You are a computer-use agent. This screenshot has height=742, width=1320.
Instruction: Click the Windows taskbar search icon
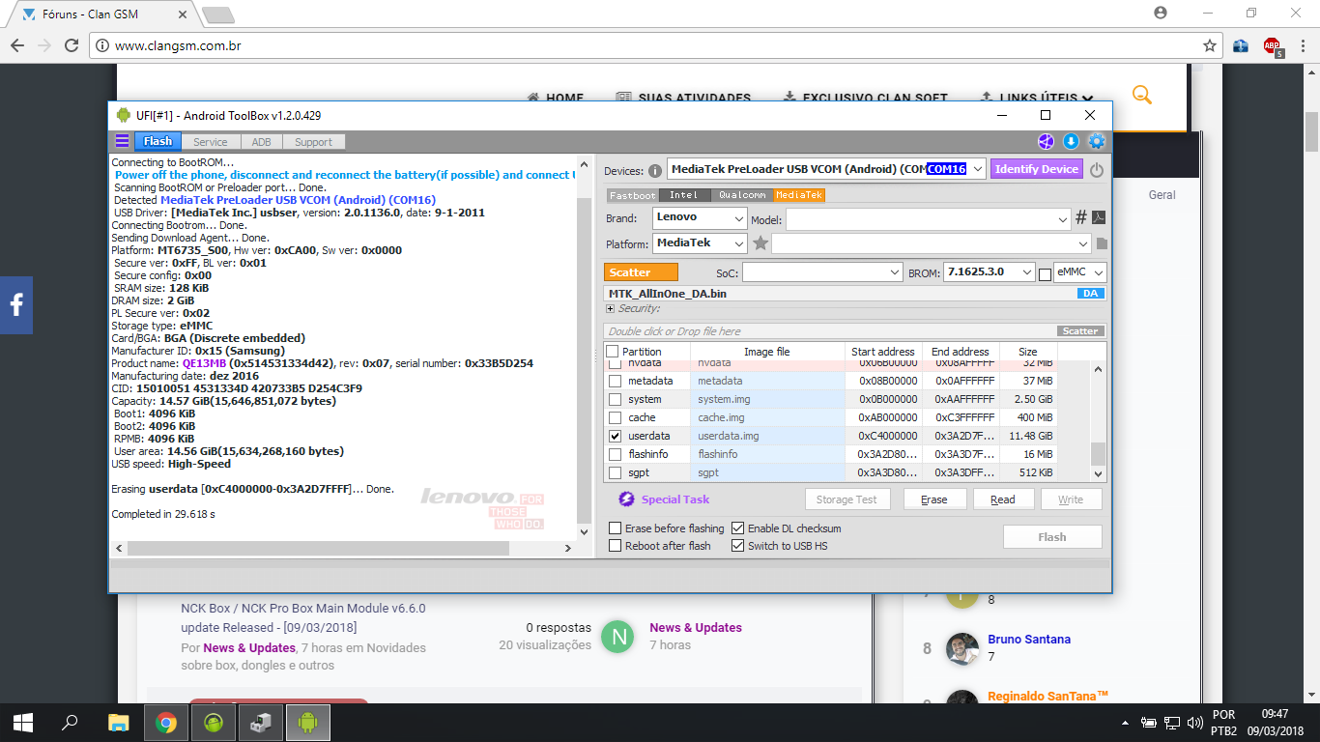coord(71,722)
